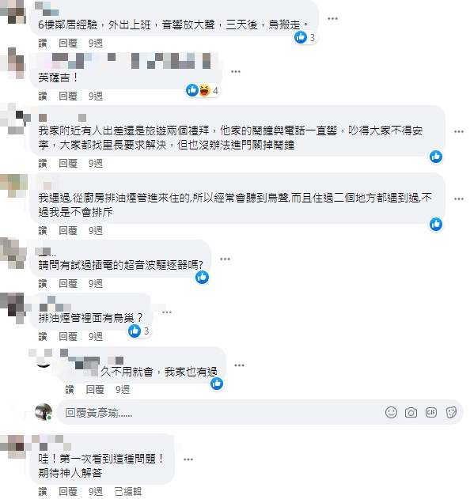View edit history via 已編輯 link
Viewport: 470px width, 499px height.
(x=128, y=491)
